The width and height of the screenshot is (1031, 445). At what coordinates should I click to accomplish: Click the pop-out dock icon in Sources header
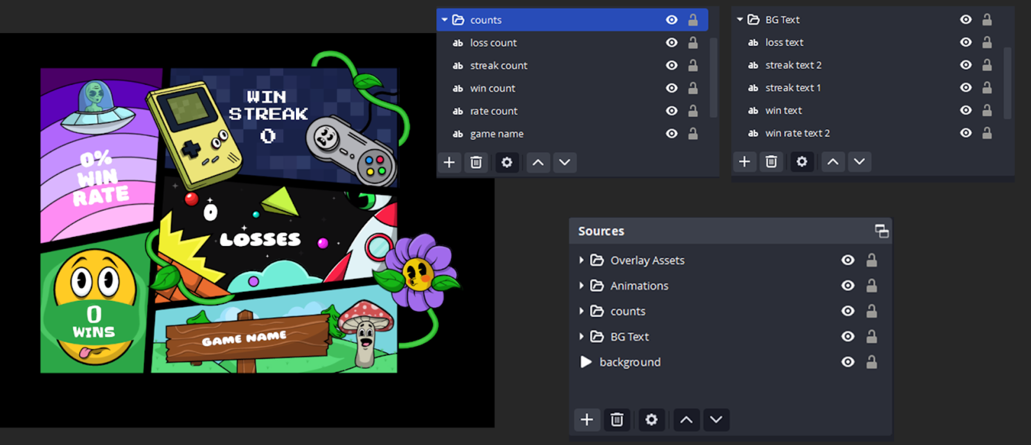point(881,231)
